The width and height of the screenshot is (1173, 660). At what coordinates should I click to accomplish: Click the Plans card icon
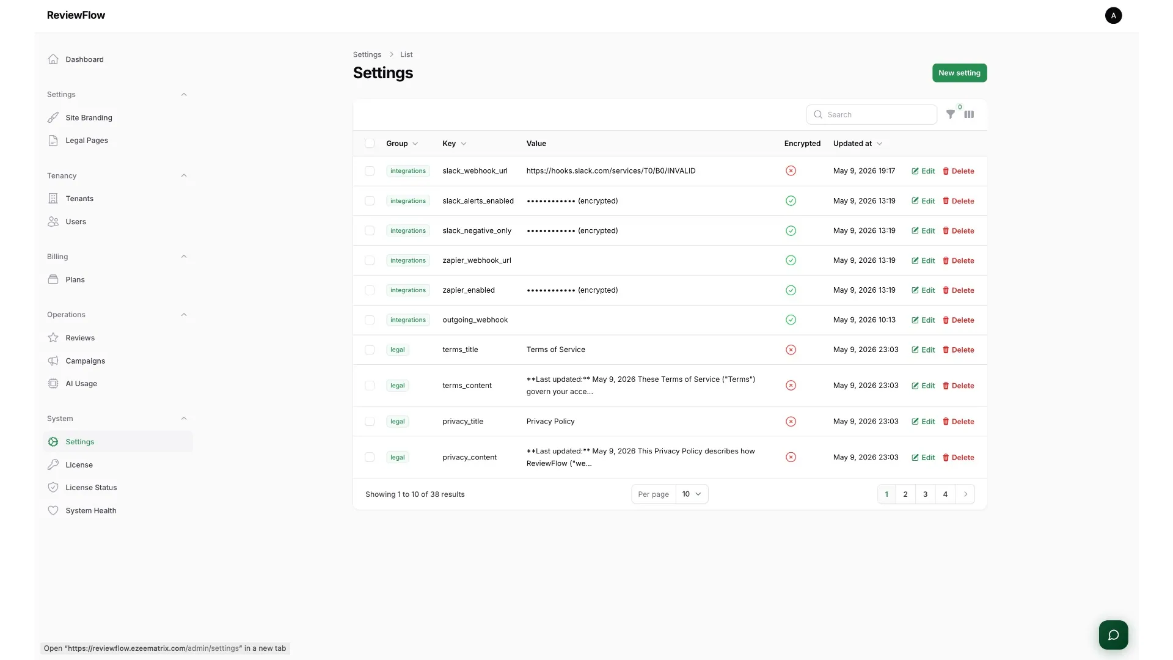point(53,279)
